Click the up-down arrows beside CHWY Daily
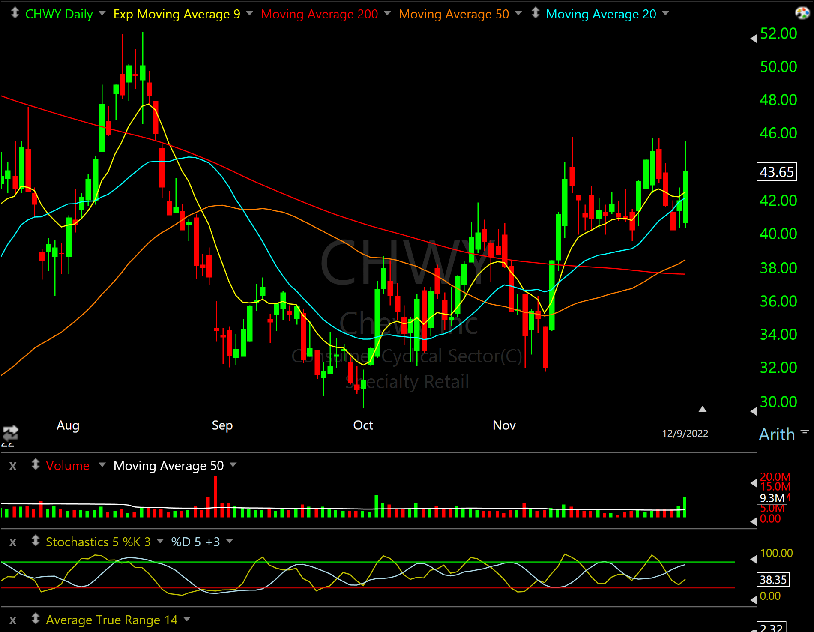 pyautogui.click(x=15, y=13)
